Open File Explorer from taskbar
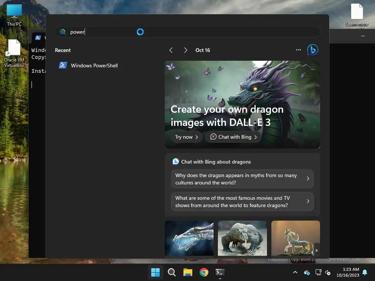 point(188,272)
